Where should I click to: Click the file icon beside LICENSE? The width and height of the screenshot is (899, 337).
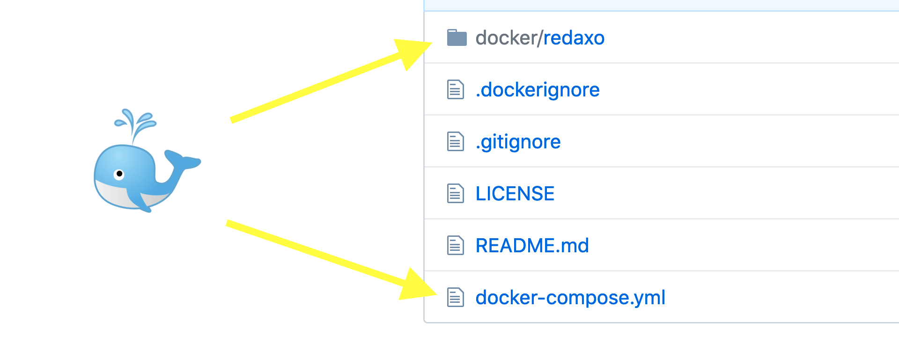pyautogui.click(x=455, y=193)
